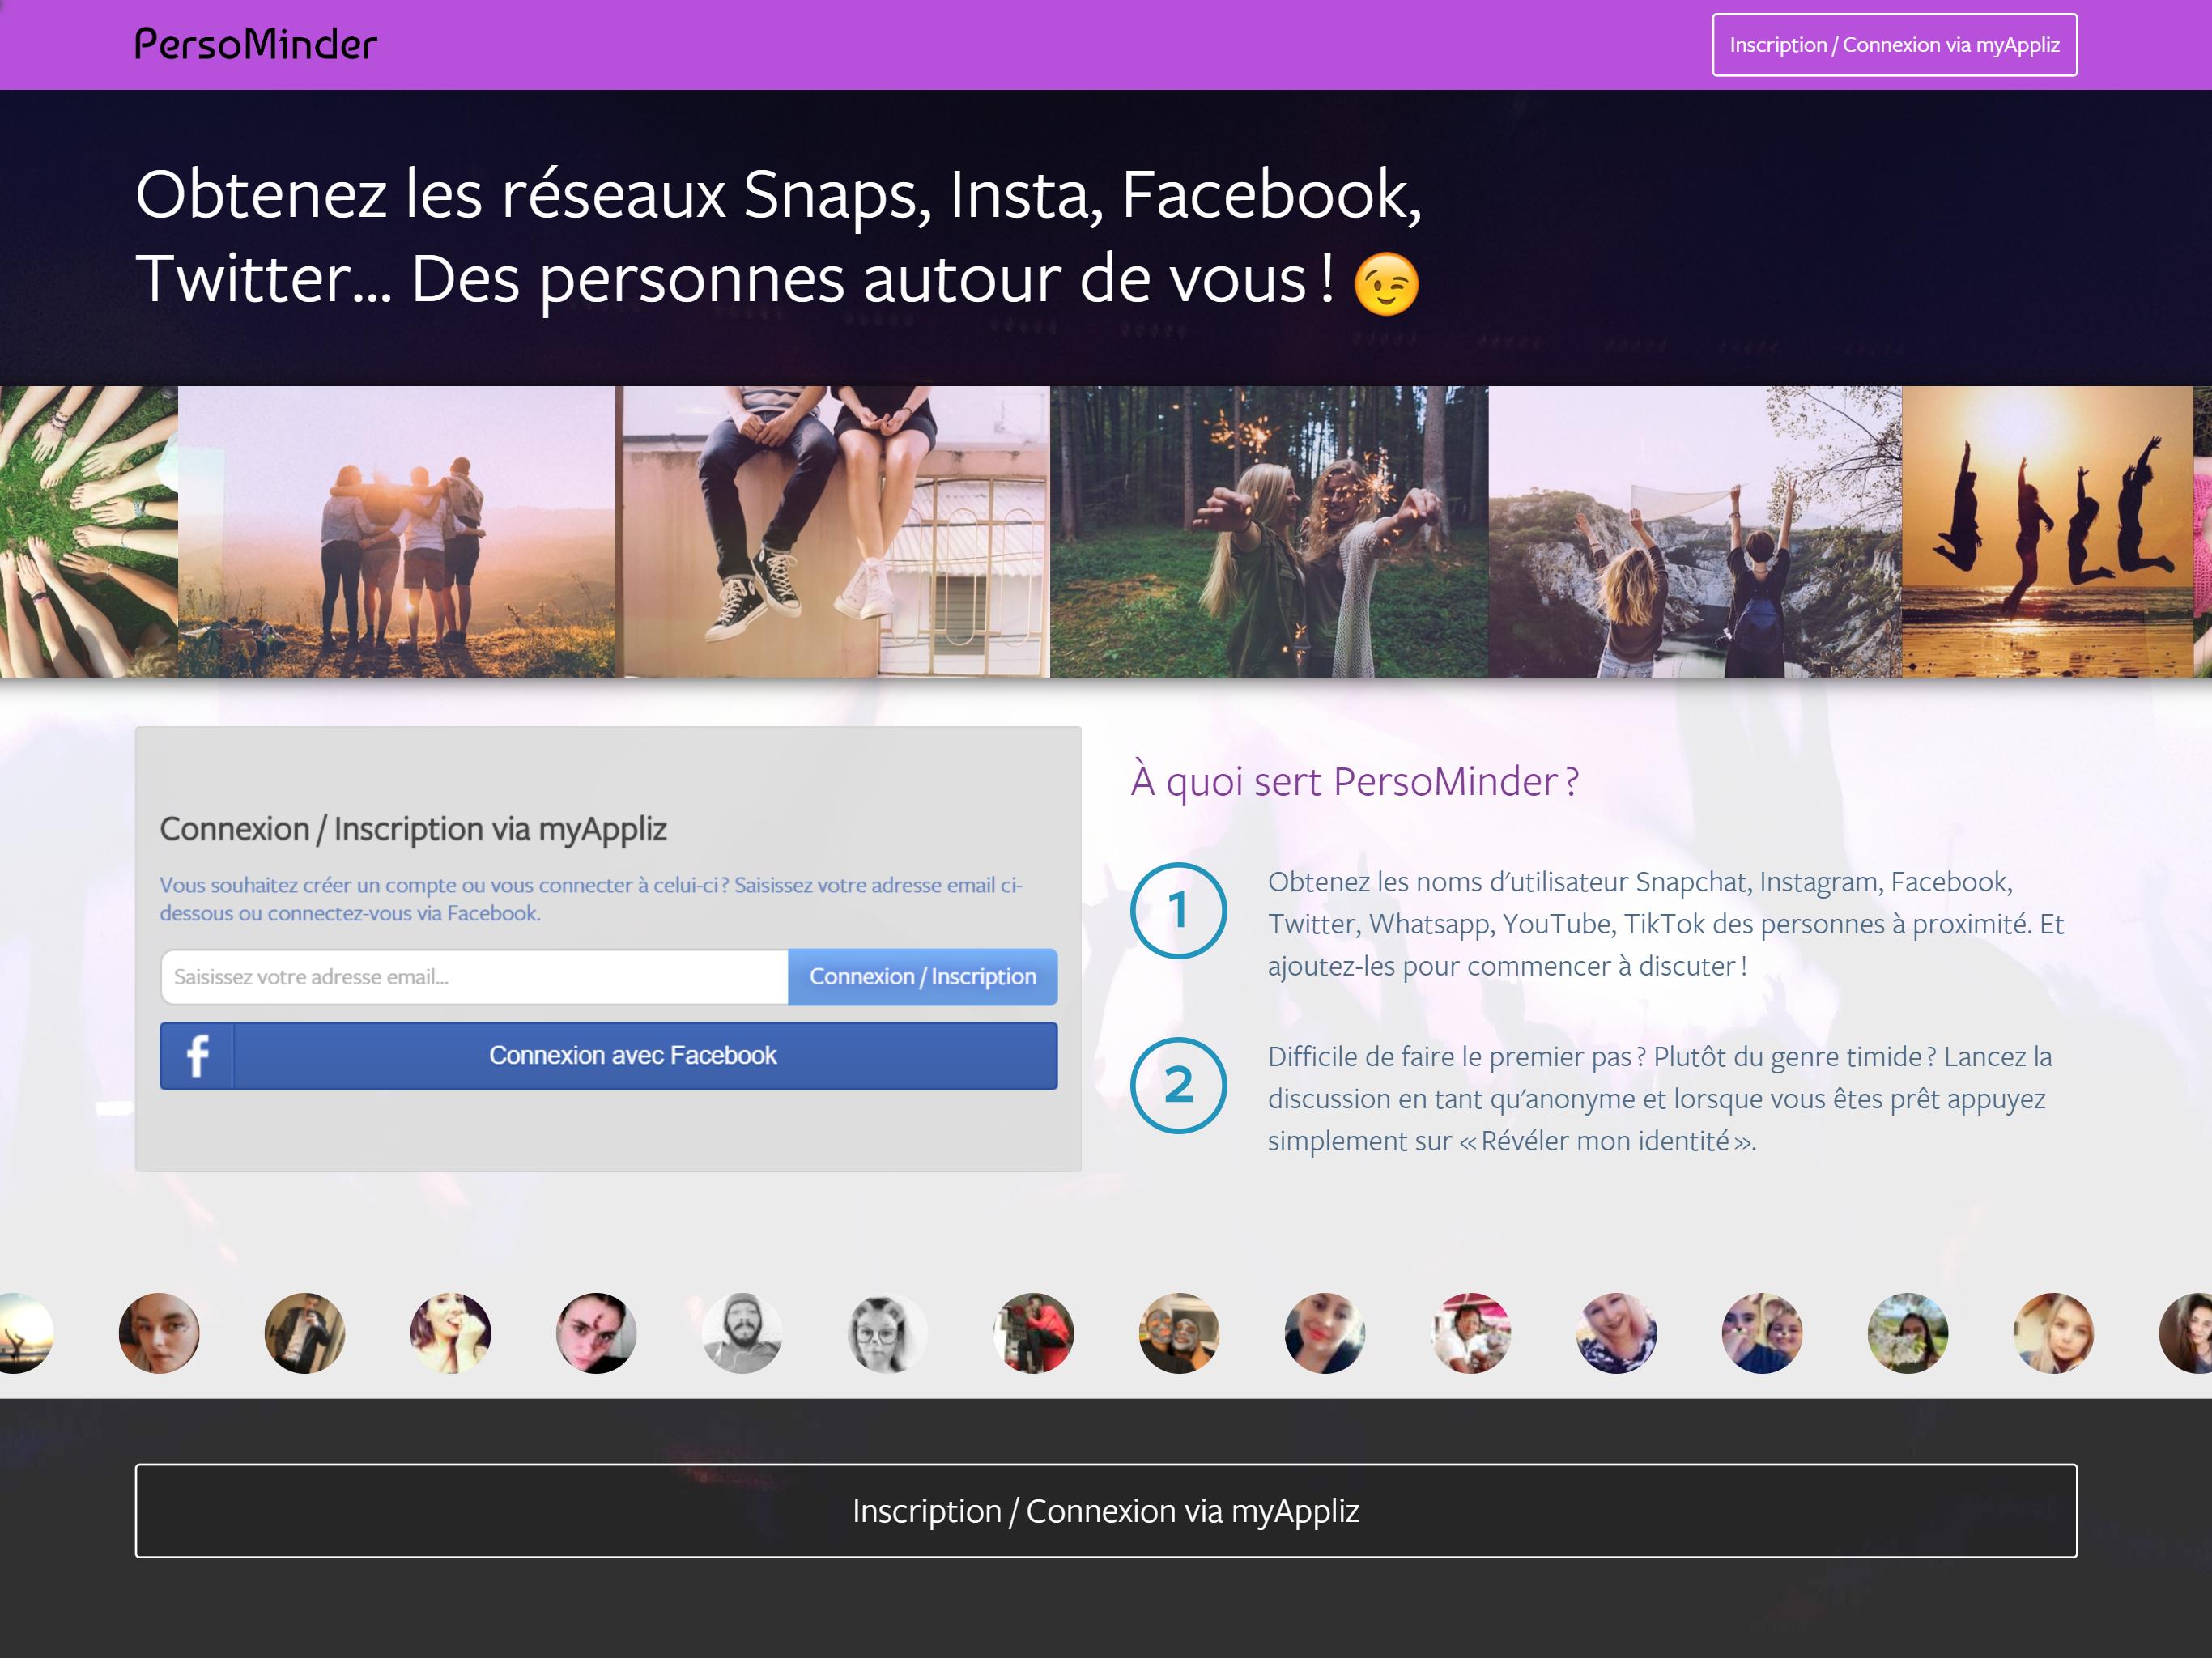Click paragraph starting 'Obtenez les noms d'utilisateur Snapchat'
The image size is (2212, 1658).
[x=1666, y=923]
